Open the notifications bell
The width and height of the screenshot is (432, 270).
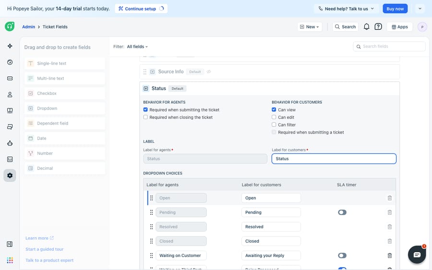click(x=366, y=27)
